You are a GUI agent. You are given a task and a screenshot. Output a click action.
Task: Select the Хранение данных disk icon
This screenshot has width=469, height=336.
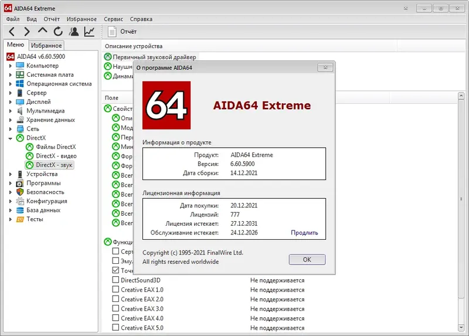point(20,120)
